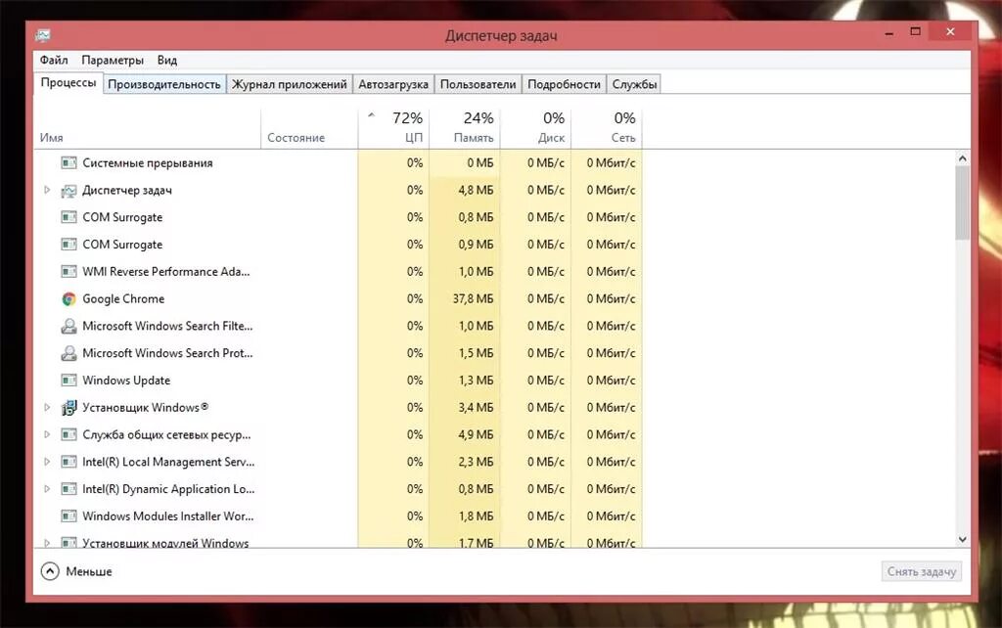
Task: Click the scroll down arrow of process list
Action: (963, 540)
